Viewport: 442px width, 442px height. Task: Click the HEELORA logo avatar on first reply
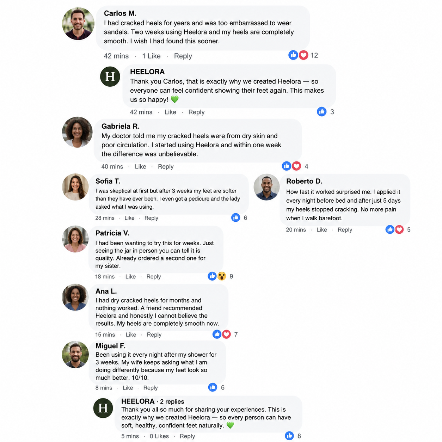(x=110, y=76)
